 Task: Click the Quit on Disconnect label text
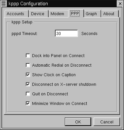pos(50,94)
